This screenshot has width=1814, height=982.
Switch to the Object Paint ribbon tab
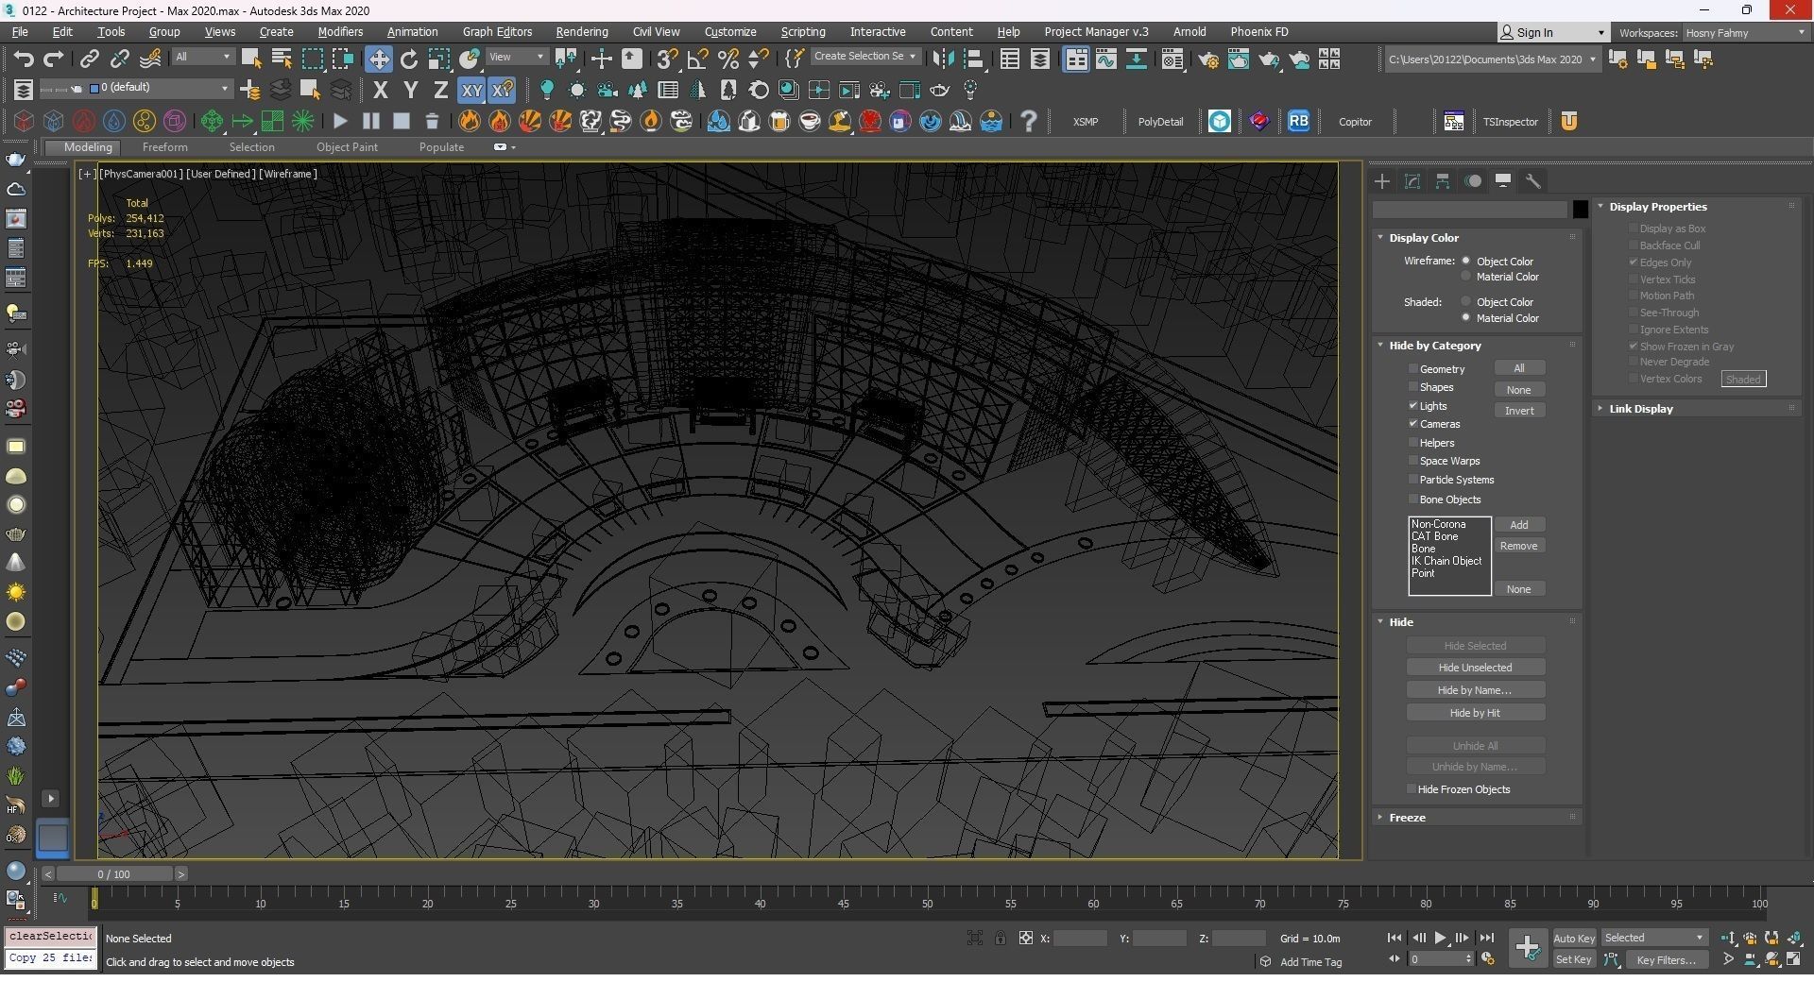point(347,147)
